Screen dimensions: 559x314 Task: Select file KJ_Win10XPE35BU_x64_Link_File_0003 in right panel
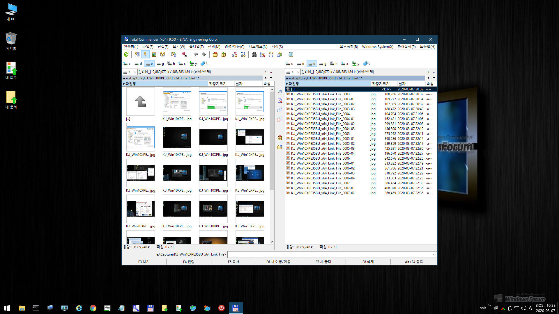pyautogui.click(x=361, y=94)
